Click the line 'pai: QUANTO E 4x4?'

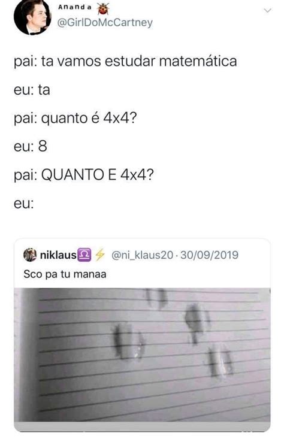tap(83, 175)
